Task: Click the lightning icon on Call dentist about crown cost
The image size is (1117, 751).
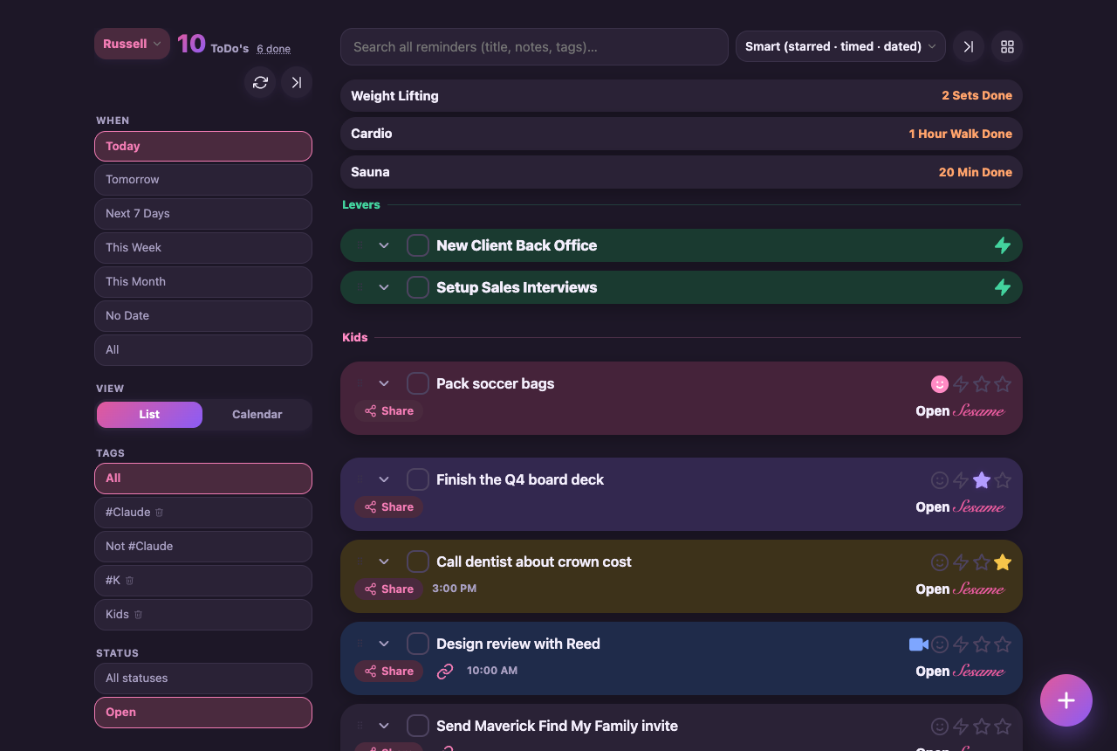Action: (961, 562)
